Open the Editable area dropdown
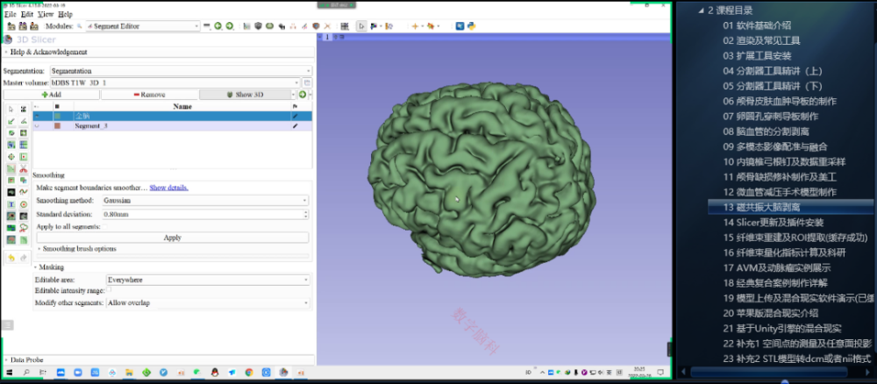The height and width of the screenshot is (384, 877). 206,280
